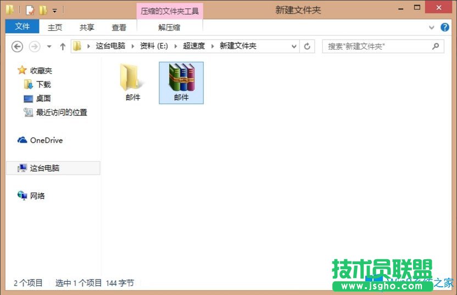
Task: Click the 这台电脑 computer icon
Action: [x=22, y=168]
